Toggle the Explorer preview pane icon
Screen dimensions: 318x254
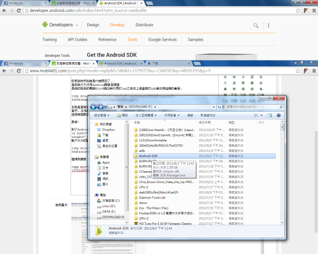(x=270, y=115)
